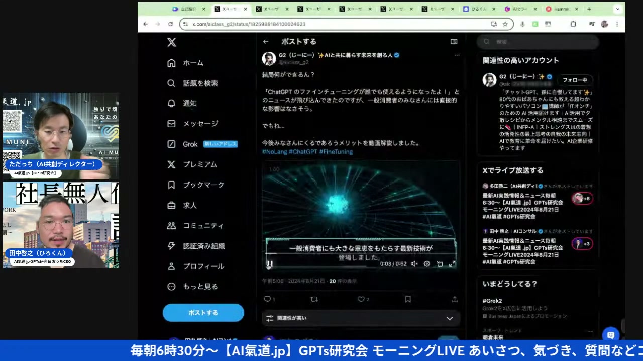
Task: Switch to the AIでラ browser tab
Action: pos(521,9)
